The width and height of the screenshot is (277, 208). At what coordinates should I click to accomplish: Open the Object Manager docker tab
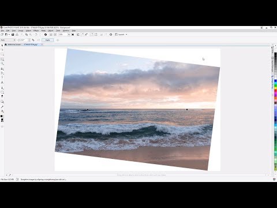(272, 65)
